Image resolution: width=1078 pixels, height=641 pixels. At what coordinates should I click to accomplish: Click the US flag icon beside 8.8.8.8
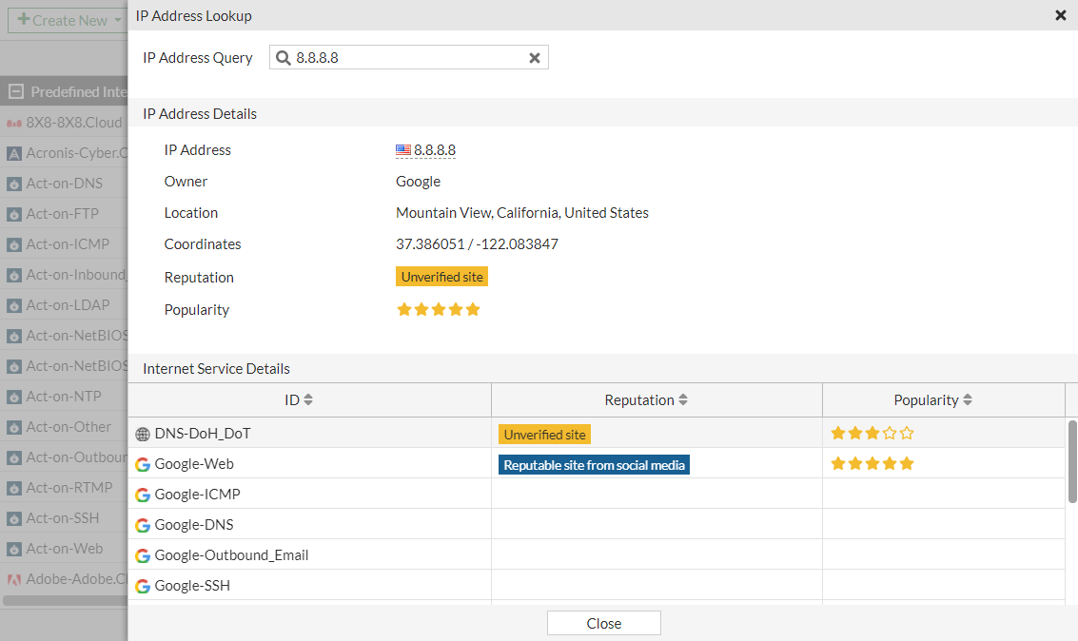(x=403, y=150)
